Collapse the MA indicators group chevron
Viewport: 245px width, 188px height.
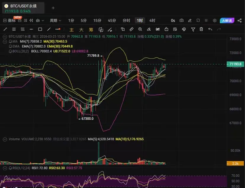5,42
